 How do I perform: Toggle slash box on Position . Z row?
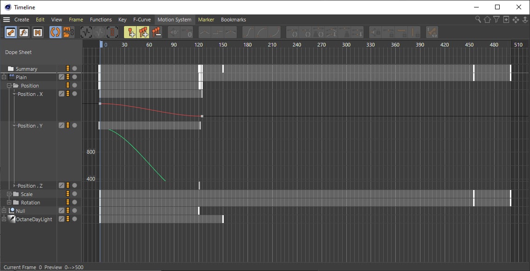(x=61, y=185)
